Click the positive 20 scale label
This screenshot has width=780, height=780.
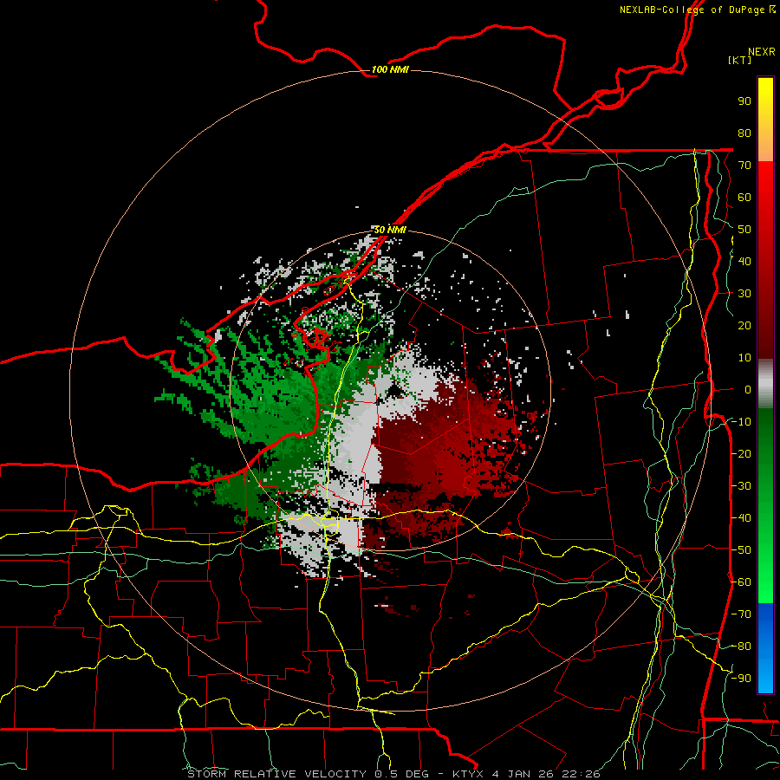[744, 325]
